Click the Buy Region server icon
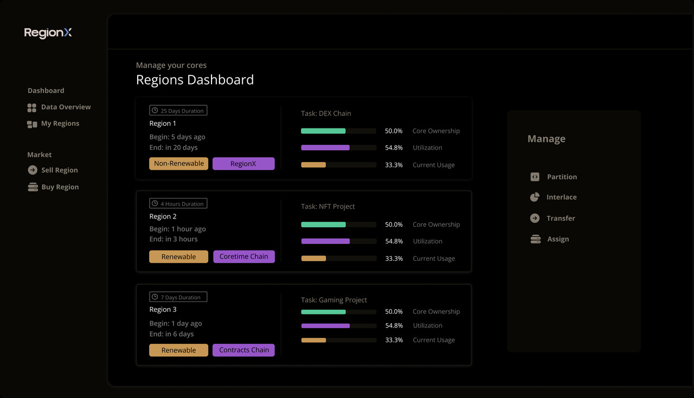 click(33, 187)
